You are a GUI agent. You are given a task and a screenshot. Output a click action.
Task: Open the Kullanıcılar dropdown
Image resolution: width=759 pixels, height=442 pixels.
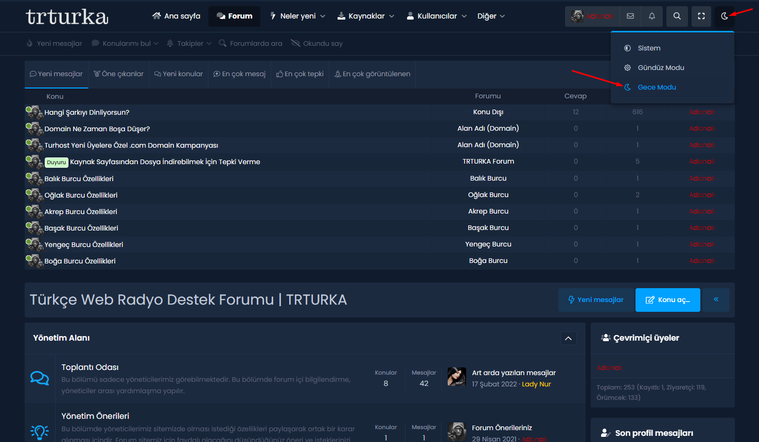[436, 16]
